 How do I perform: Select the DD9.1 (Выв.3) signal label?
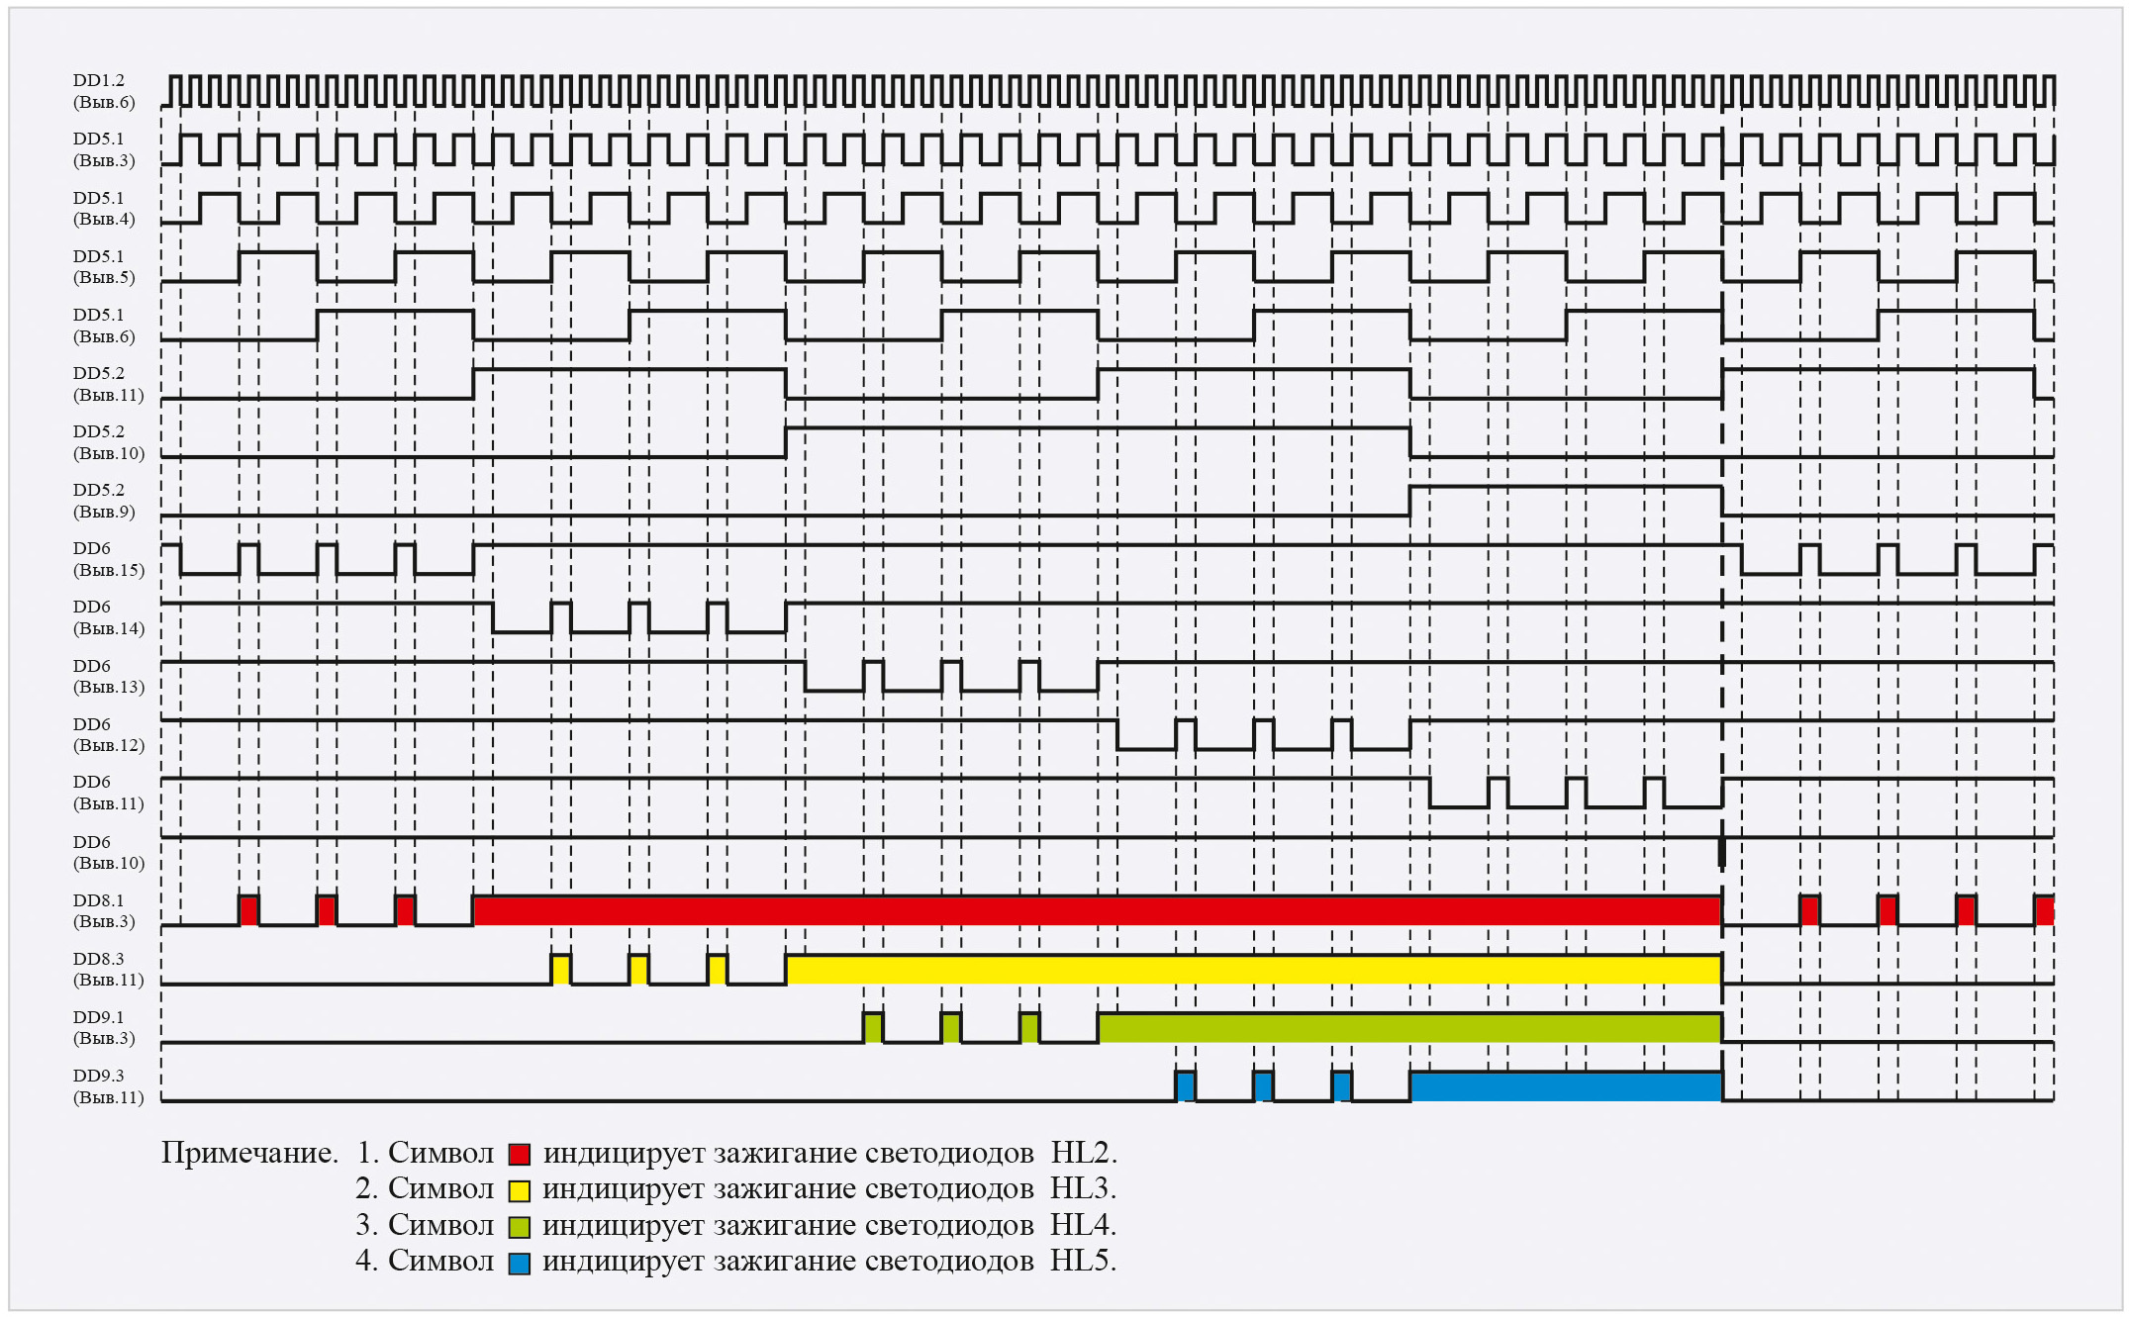(104, 1027)
